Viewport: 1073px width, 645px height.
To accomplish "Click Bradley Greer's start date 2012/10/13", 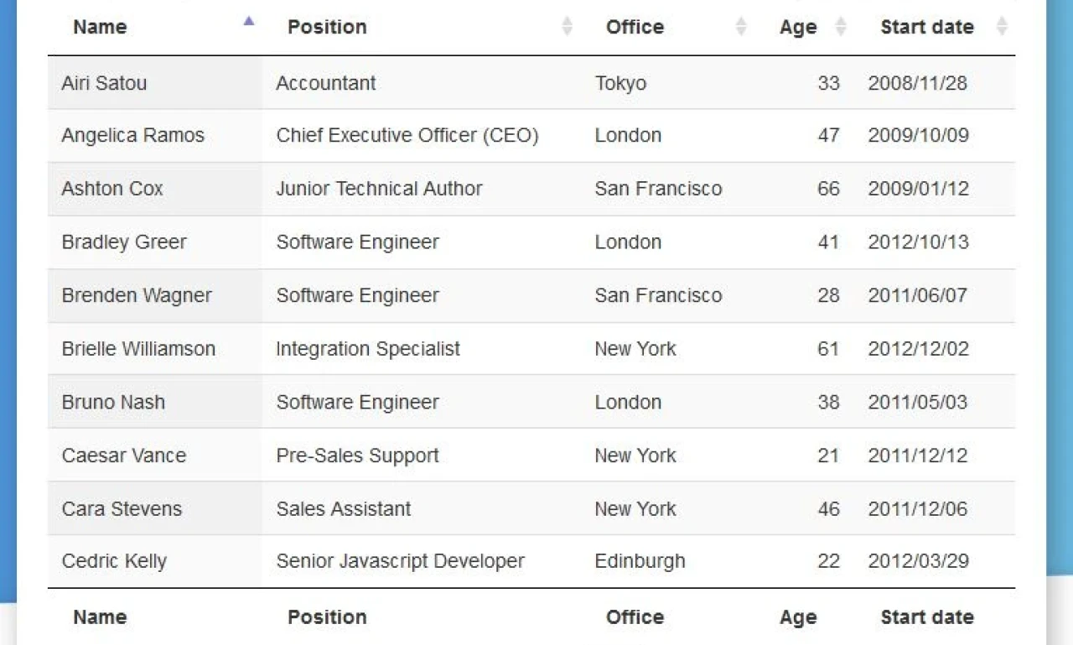I will (x=918, y=242).
